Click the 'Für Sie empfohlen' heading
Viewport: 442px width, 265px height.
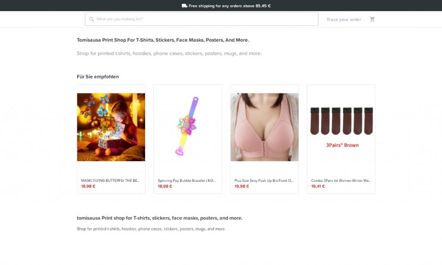click(98, 77)
